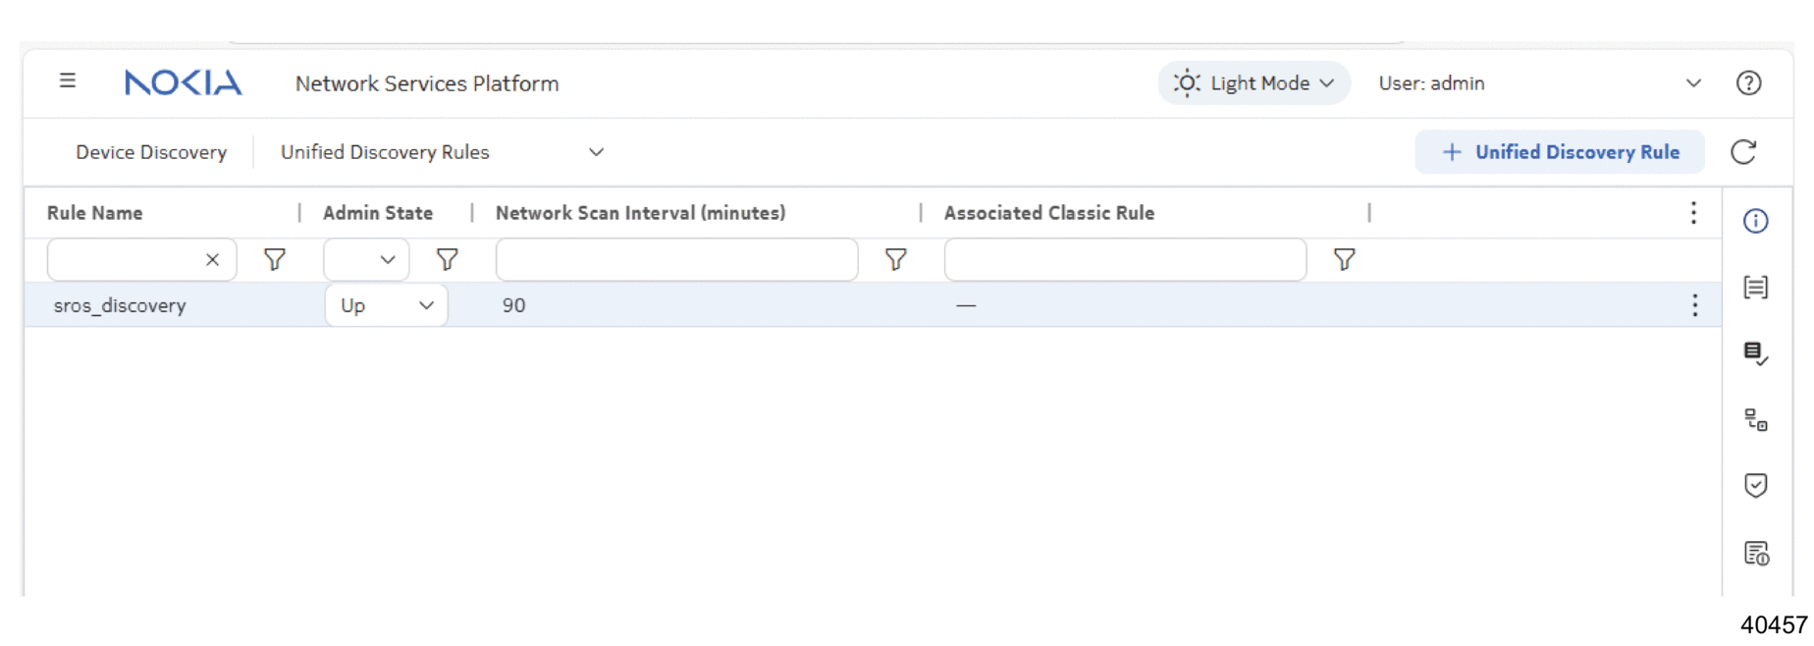The height and width of the screenshot is (646, 1814).
Task: Open the hamburger navigation menu
Action: pos(68,81)
